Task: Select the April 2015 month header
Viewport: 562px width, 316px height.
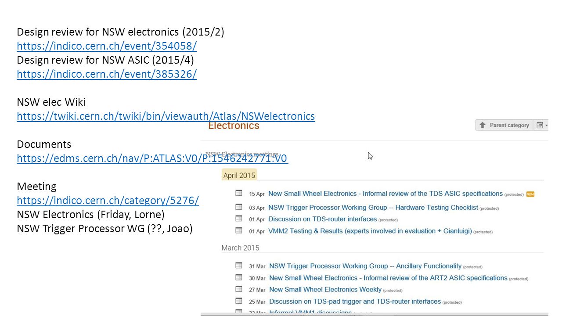Action: (239, 175)
